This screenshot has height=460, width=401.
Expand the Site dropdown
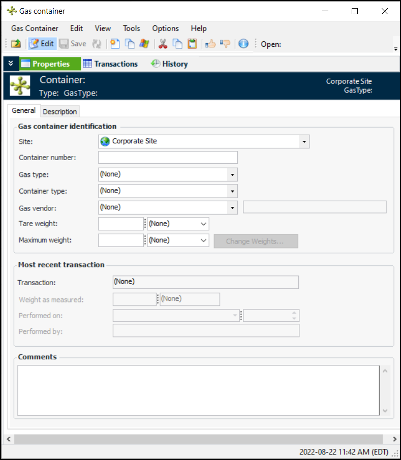click(x=303, y=141)
